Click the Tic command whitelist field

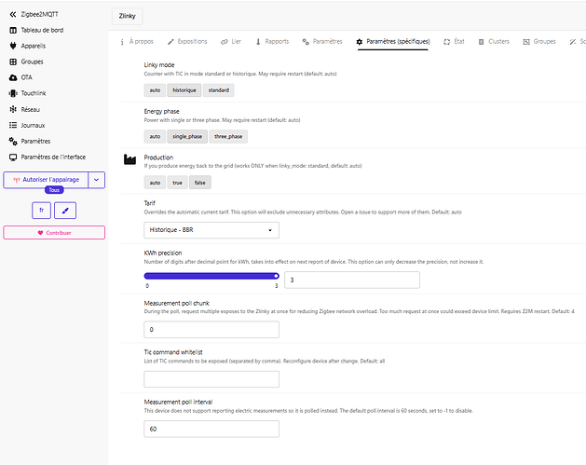[211, 379]
